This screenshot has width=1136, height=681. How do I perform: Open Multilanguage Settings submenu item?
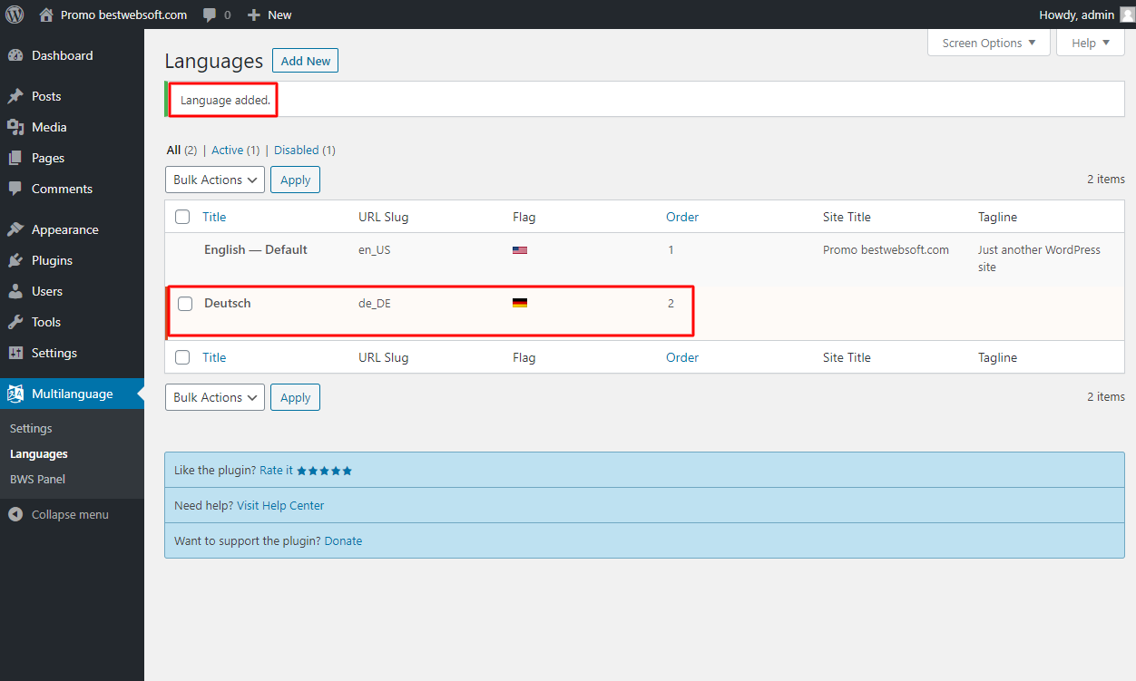[x=31, y=428]
